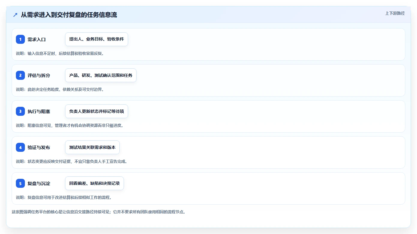Click the footer sentence starting 这张图强调任务平台
The image size is (417, 234).
click(99, 212)
